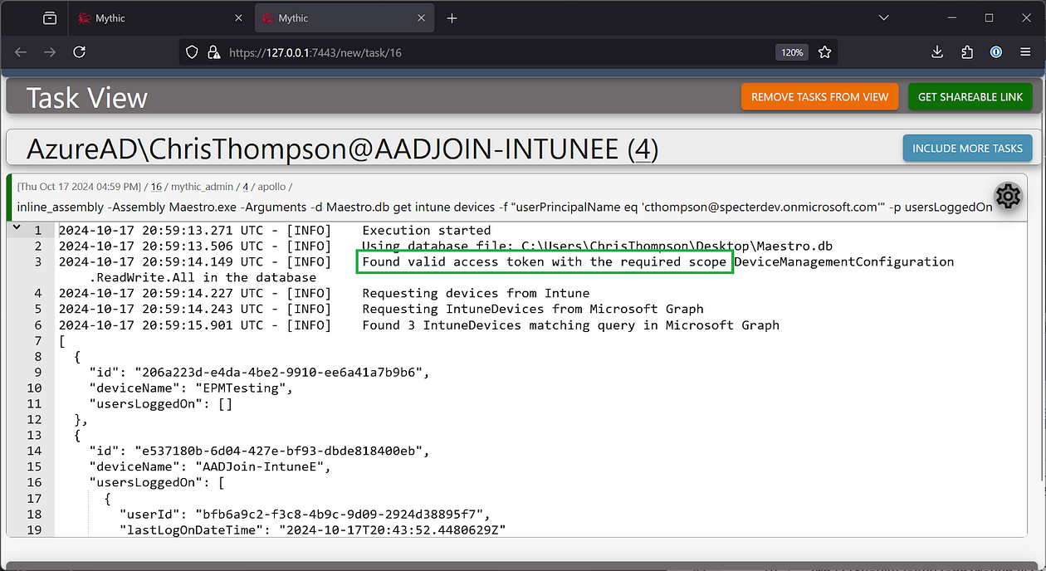1046x571 pixels.
Task: Open the list all tabs dropdown
Action: (x=882, y=18)
